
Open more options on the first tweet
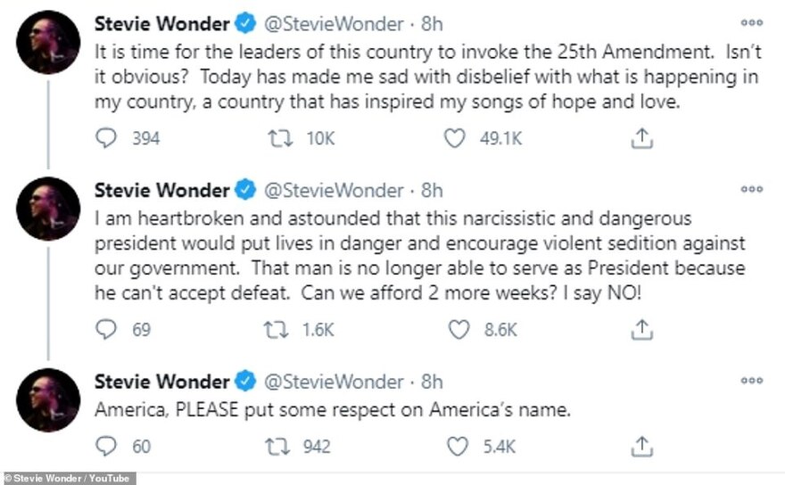752,22
